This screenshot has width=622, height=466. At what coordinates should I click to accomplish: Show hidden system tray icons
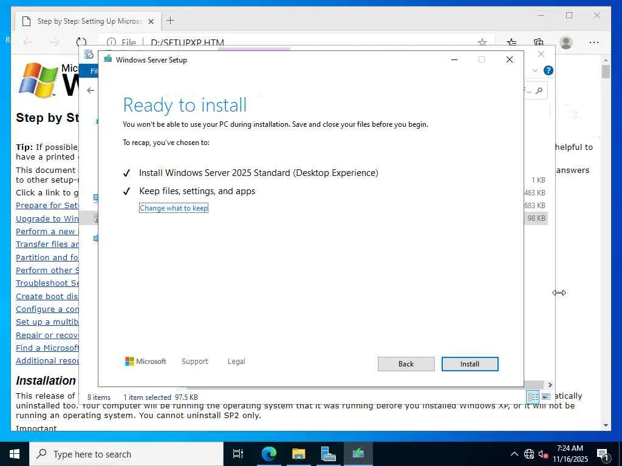pos(514,454)
